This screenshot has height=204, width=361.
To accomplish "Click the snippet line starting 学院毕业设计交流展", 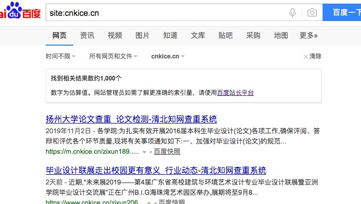I will (x=152, y=192).
